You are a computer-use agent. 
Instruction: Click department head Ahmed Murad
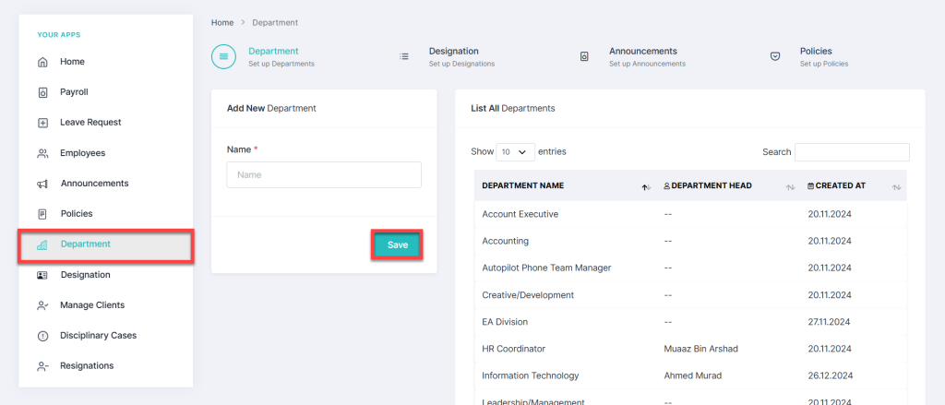coord(692,375)
